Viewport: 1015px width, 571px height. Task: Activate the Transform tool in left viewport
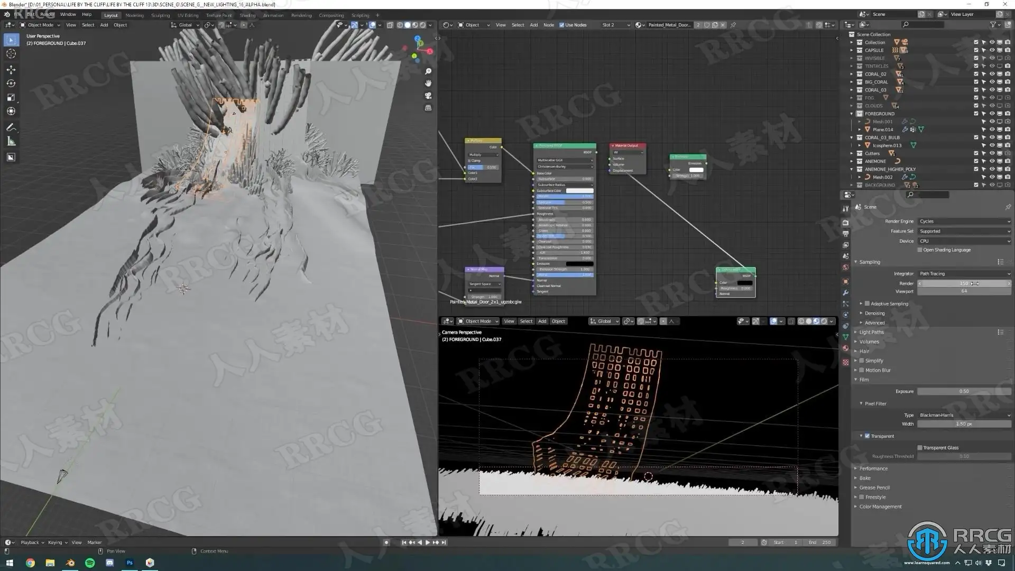[11, 111]
